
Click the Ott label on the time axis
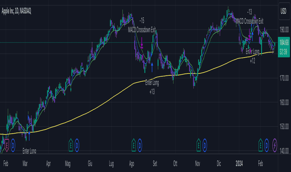[175, 164]
